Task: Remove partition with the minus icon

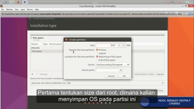Action: coord(37,74)
